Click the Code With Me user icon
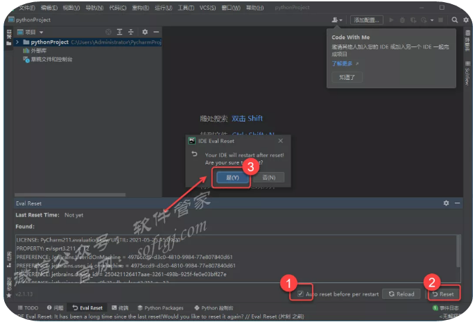 pyautogui.click(x=336, y=20)
